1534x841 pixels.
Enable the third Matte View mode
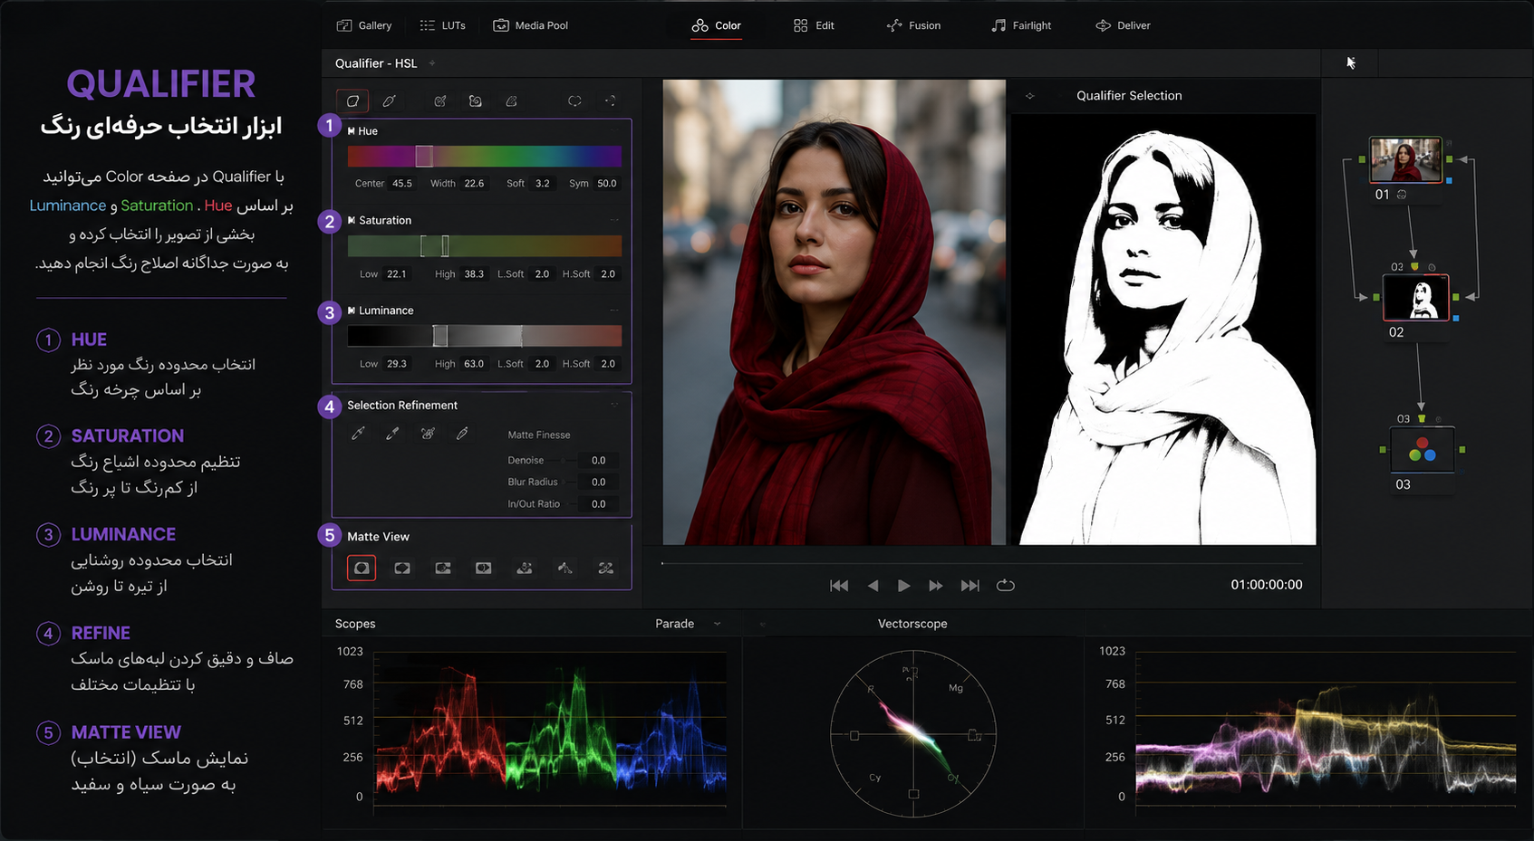click(x=443, y=568)
